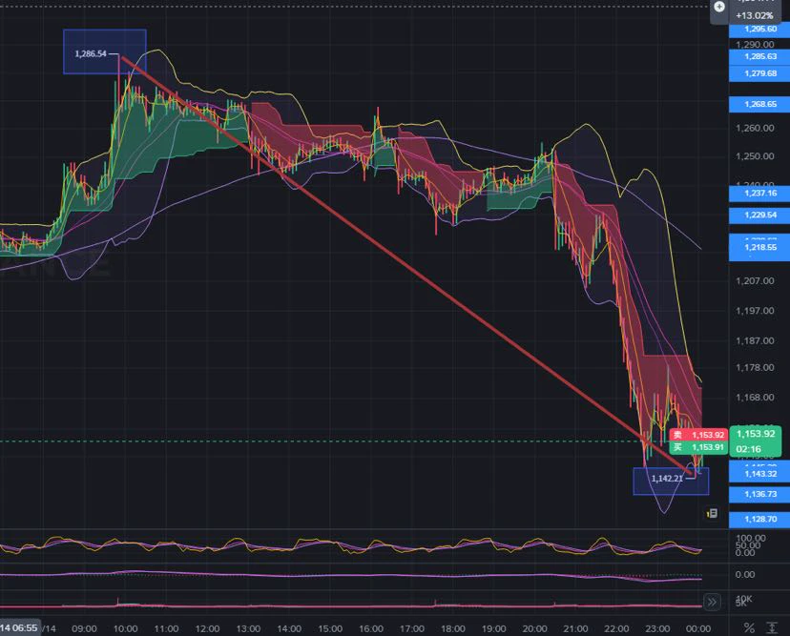Click the 00:00 time axis label
790x636 pixels.
tap(698, 628)
